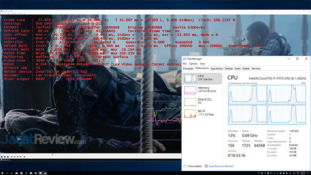Open the Store app from taskbar
Screen dimensions: 311x175
[x=22, y=173]
